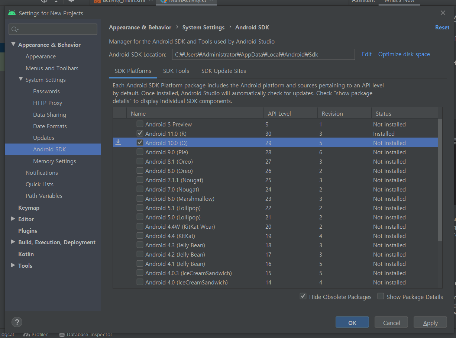Open Kotlin settings

26,254
